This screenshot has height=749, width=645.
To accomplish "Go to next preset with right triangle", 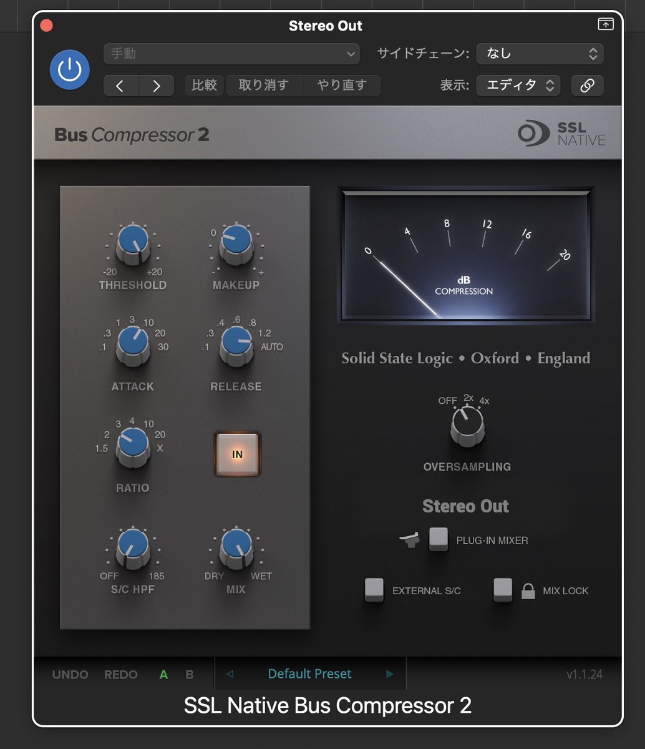I will click(390, 674).
